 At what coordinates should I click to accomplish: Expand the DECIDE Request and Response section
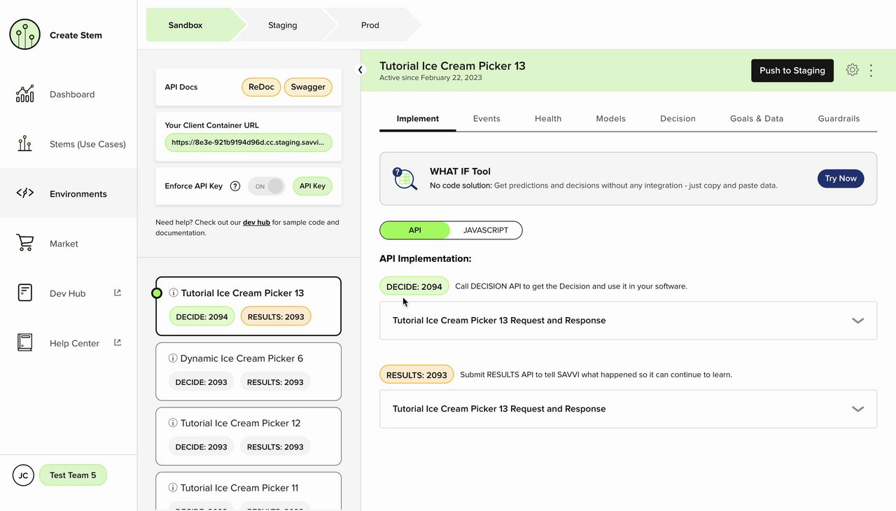coord(857,321)
